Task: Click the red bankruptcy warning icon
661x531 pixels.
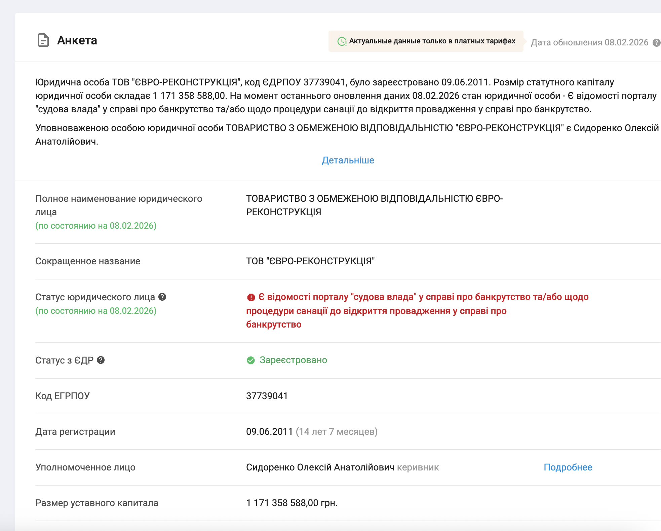Action: 251,297
